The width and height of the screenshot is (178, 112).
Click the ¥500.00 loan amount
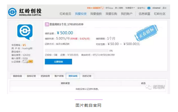coord(65,33)
